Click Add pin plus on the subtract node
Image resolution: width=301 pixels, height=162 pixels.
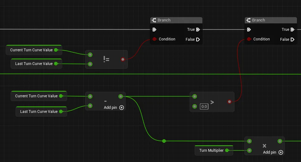(x=122, y=108)
